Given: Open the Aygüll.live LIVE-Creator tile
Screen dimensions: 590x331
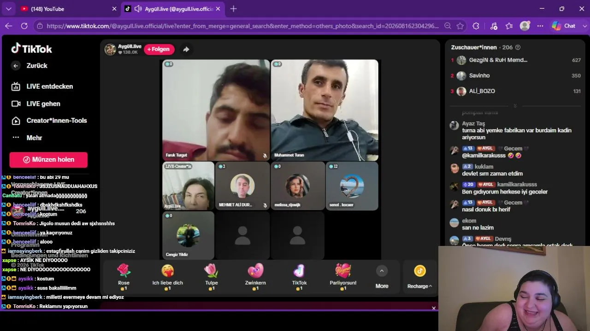Looking at the screenshot, I should (189, 186).
